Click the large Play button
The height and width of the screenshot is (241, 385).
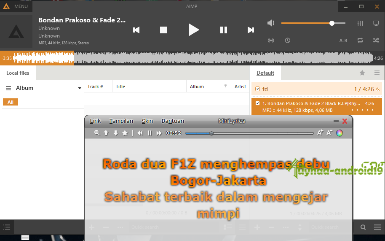(193, 30)
